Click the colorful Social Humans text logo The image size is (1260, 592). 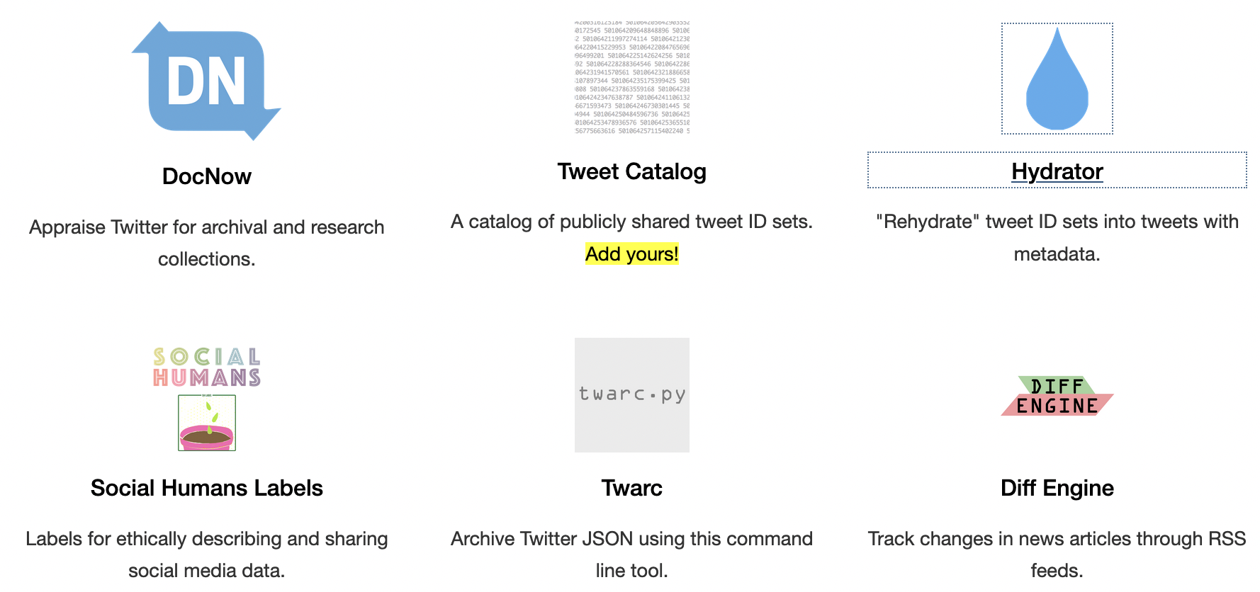[207, 367]
